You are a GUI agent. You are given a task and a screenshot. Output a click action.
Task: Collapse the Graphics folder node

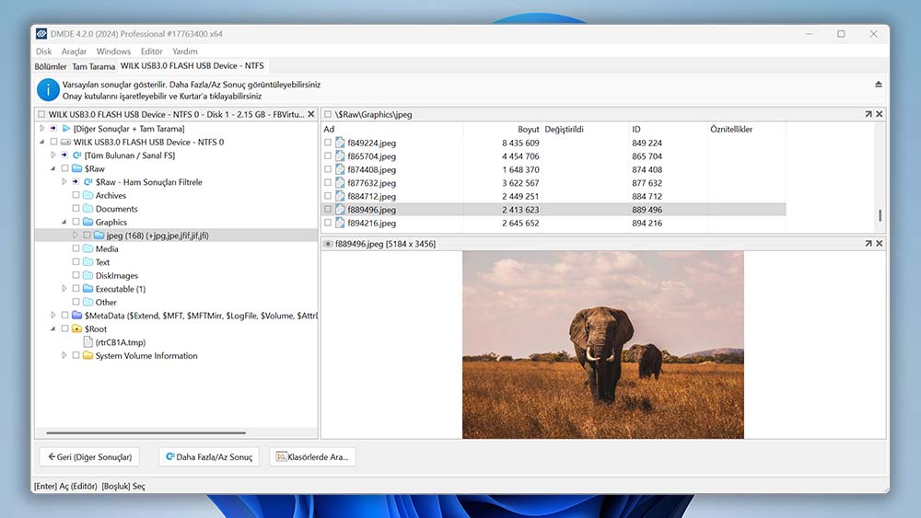pos(64,222)
